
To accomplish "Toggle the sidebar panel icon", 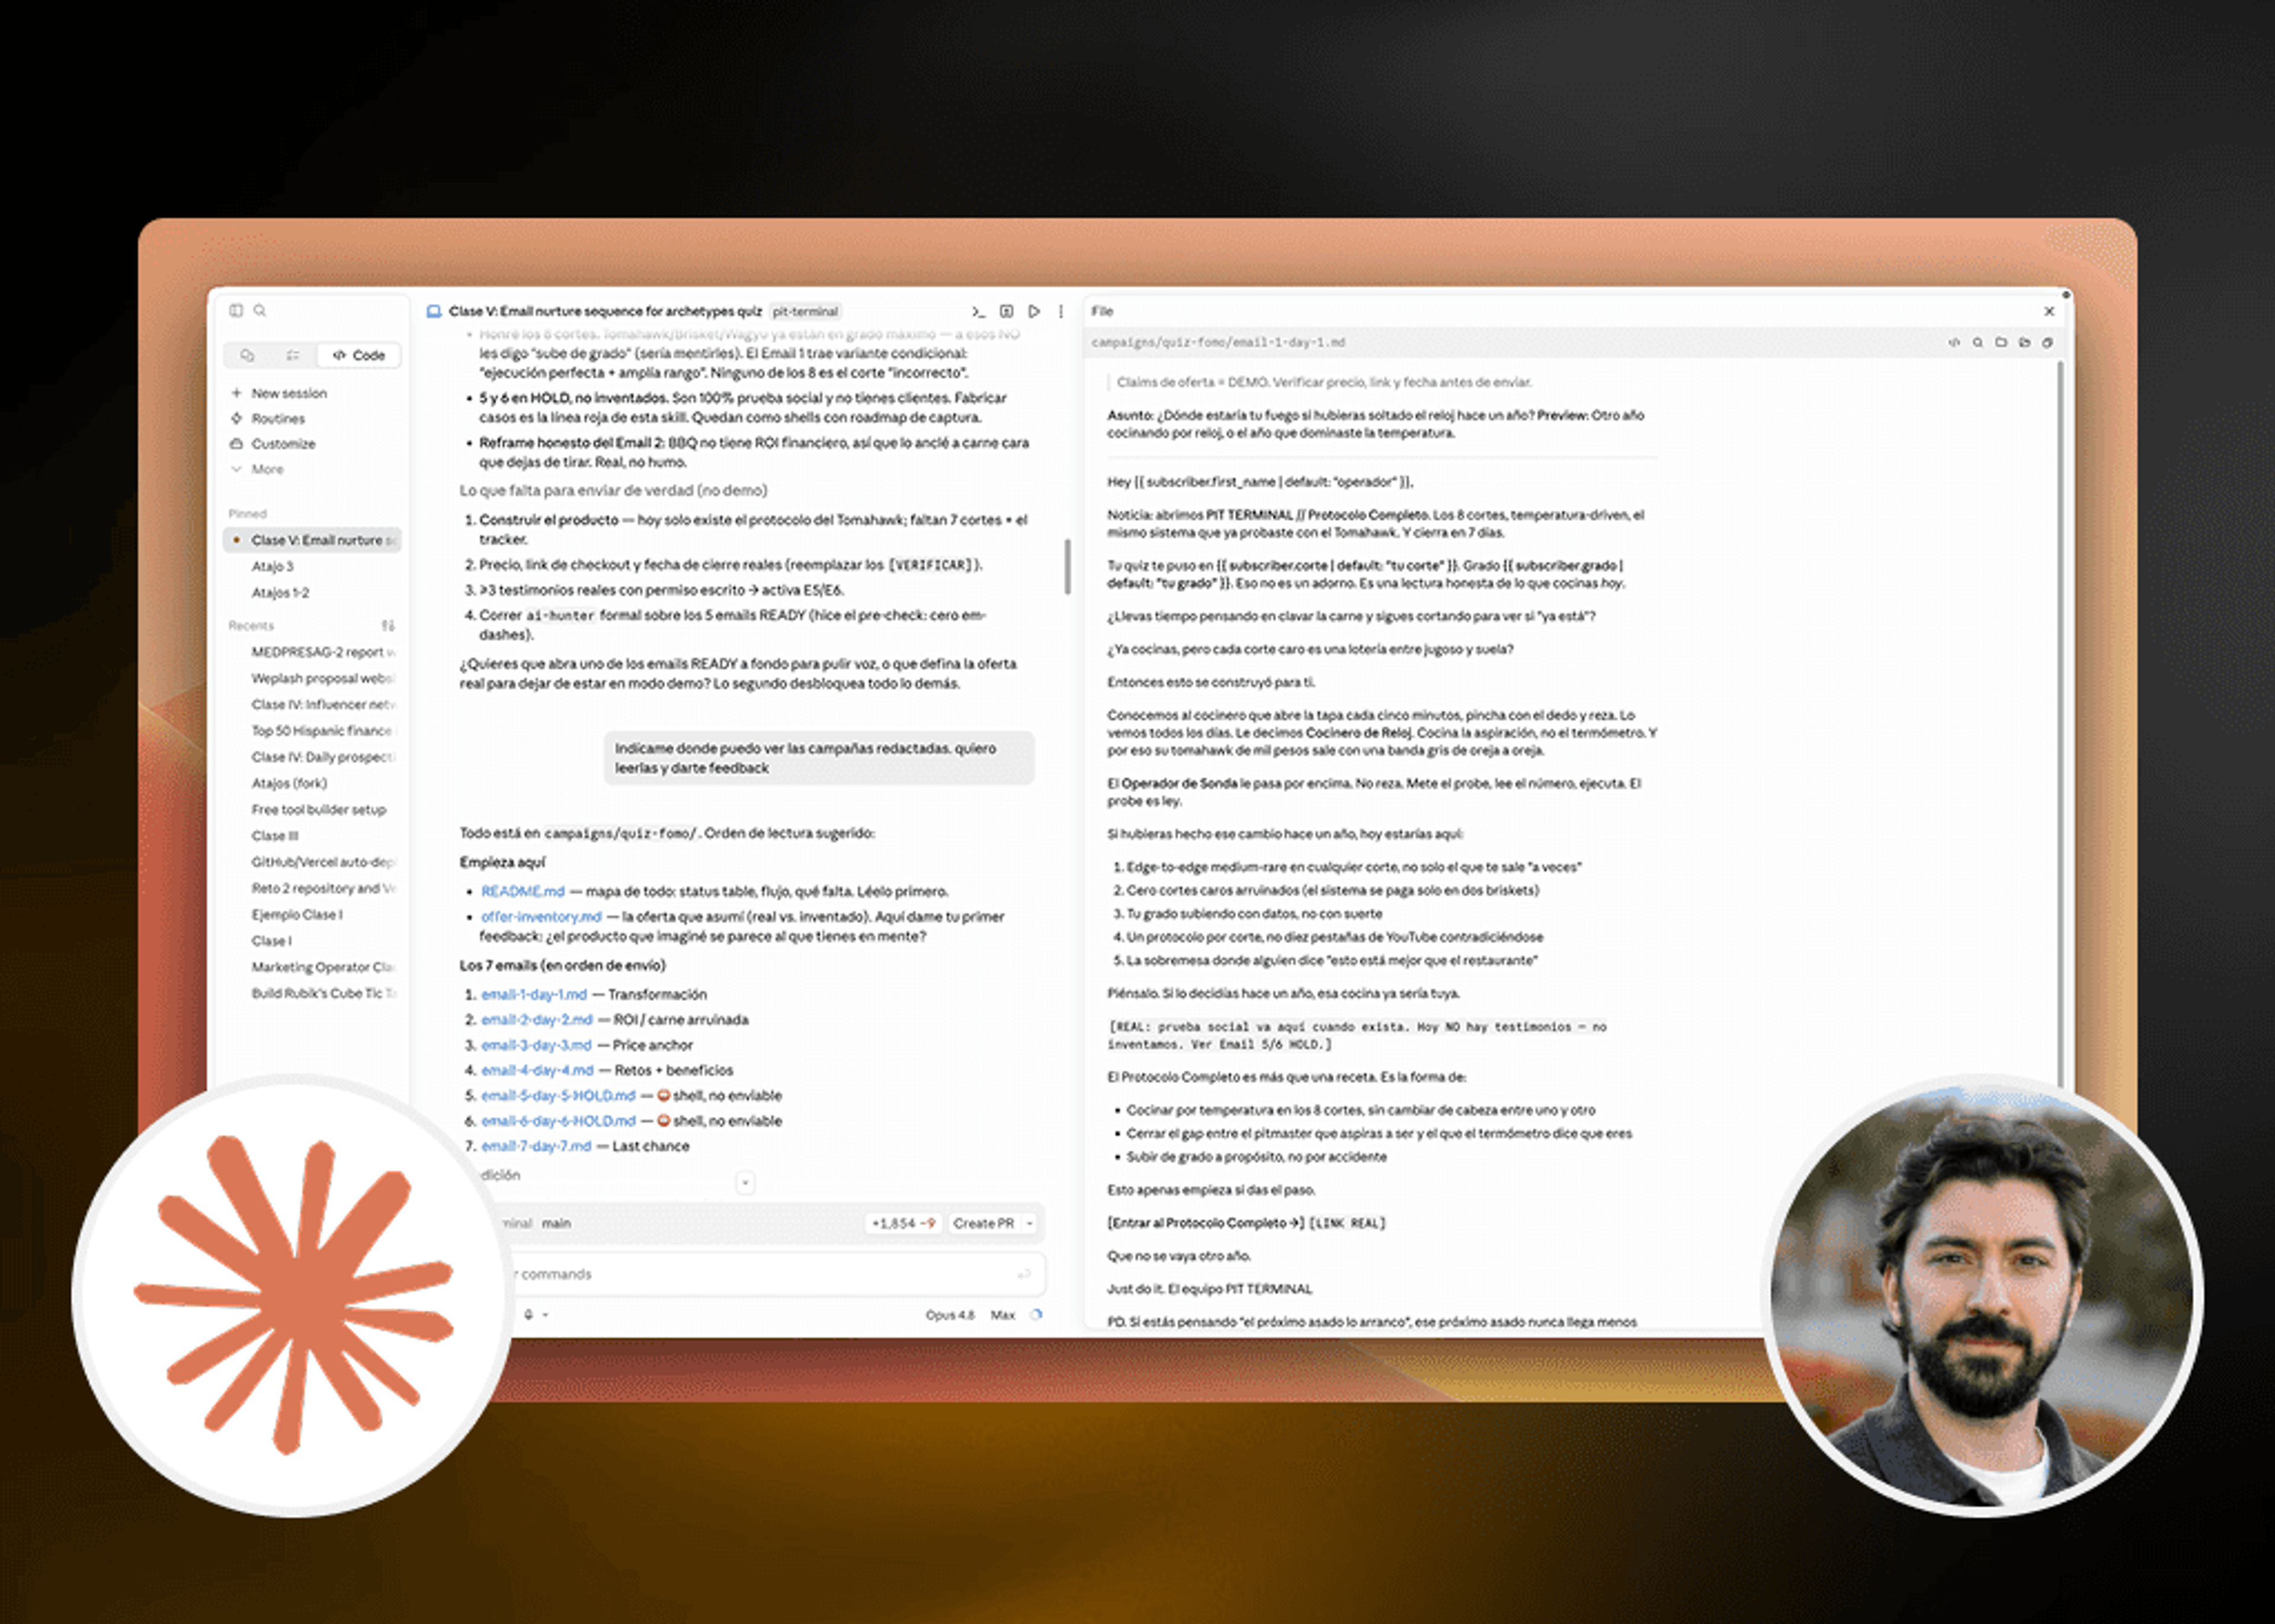I will click(236, 311).
